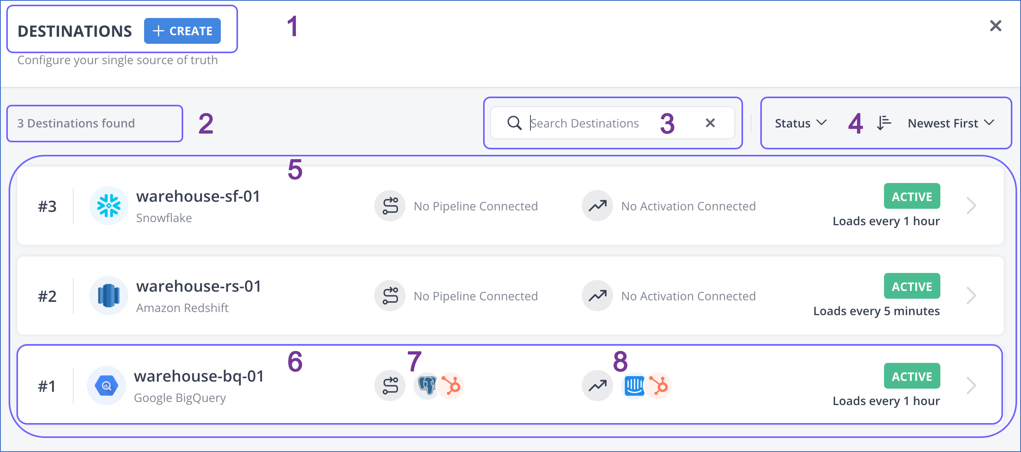Select the Snowflake destination icon
Screen dimensions: 1021x452
pos(108,205)
